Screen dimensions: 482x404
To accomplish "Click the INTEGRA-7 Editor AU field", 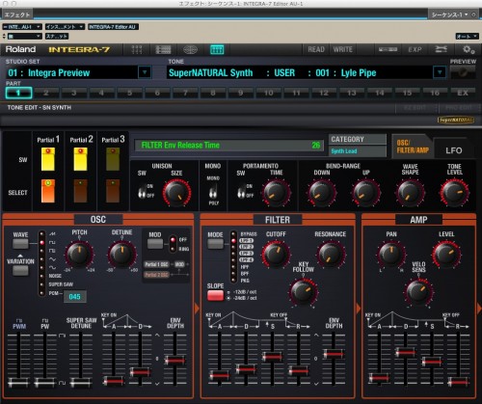I will (x=113, y=27).
